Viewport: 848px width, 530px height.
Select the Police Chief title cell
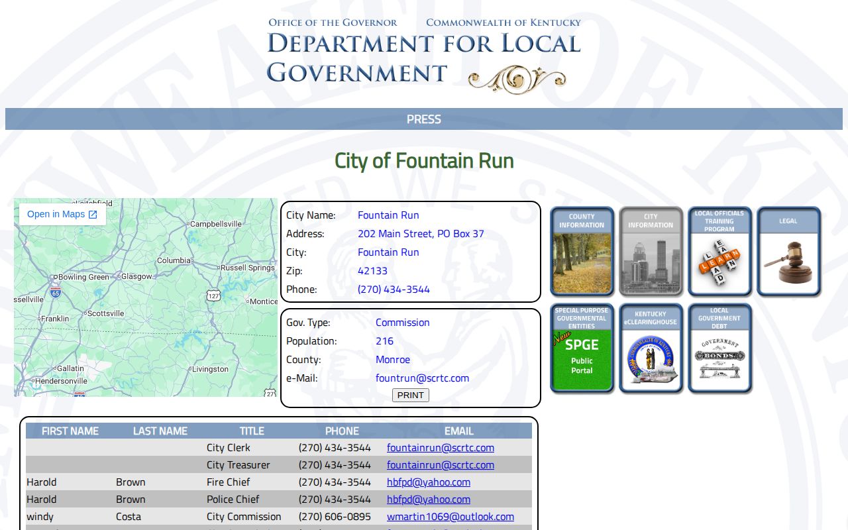pyautogui.click(x=233, y=500)
